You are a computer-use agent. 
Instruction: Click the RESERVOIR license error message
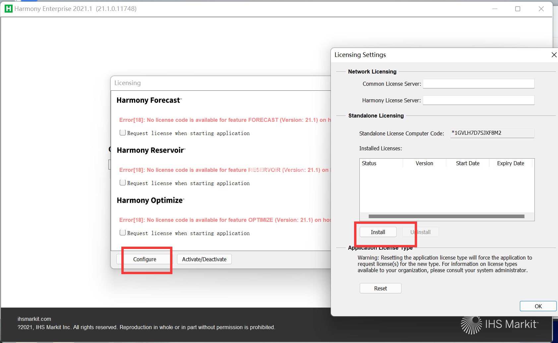pos(225,170)
